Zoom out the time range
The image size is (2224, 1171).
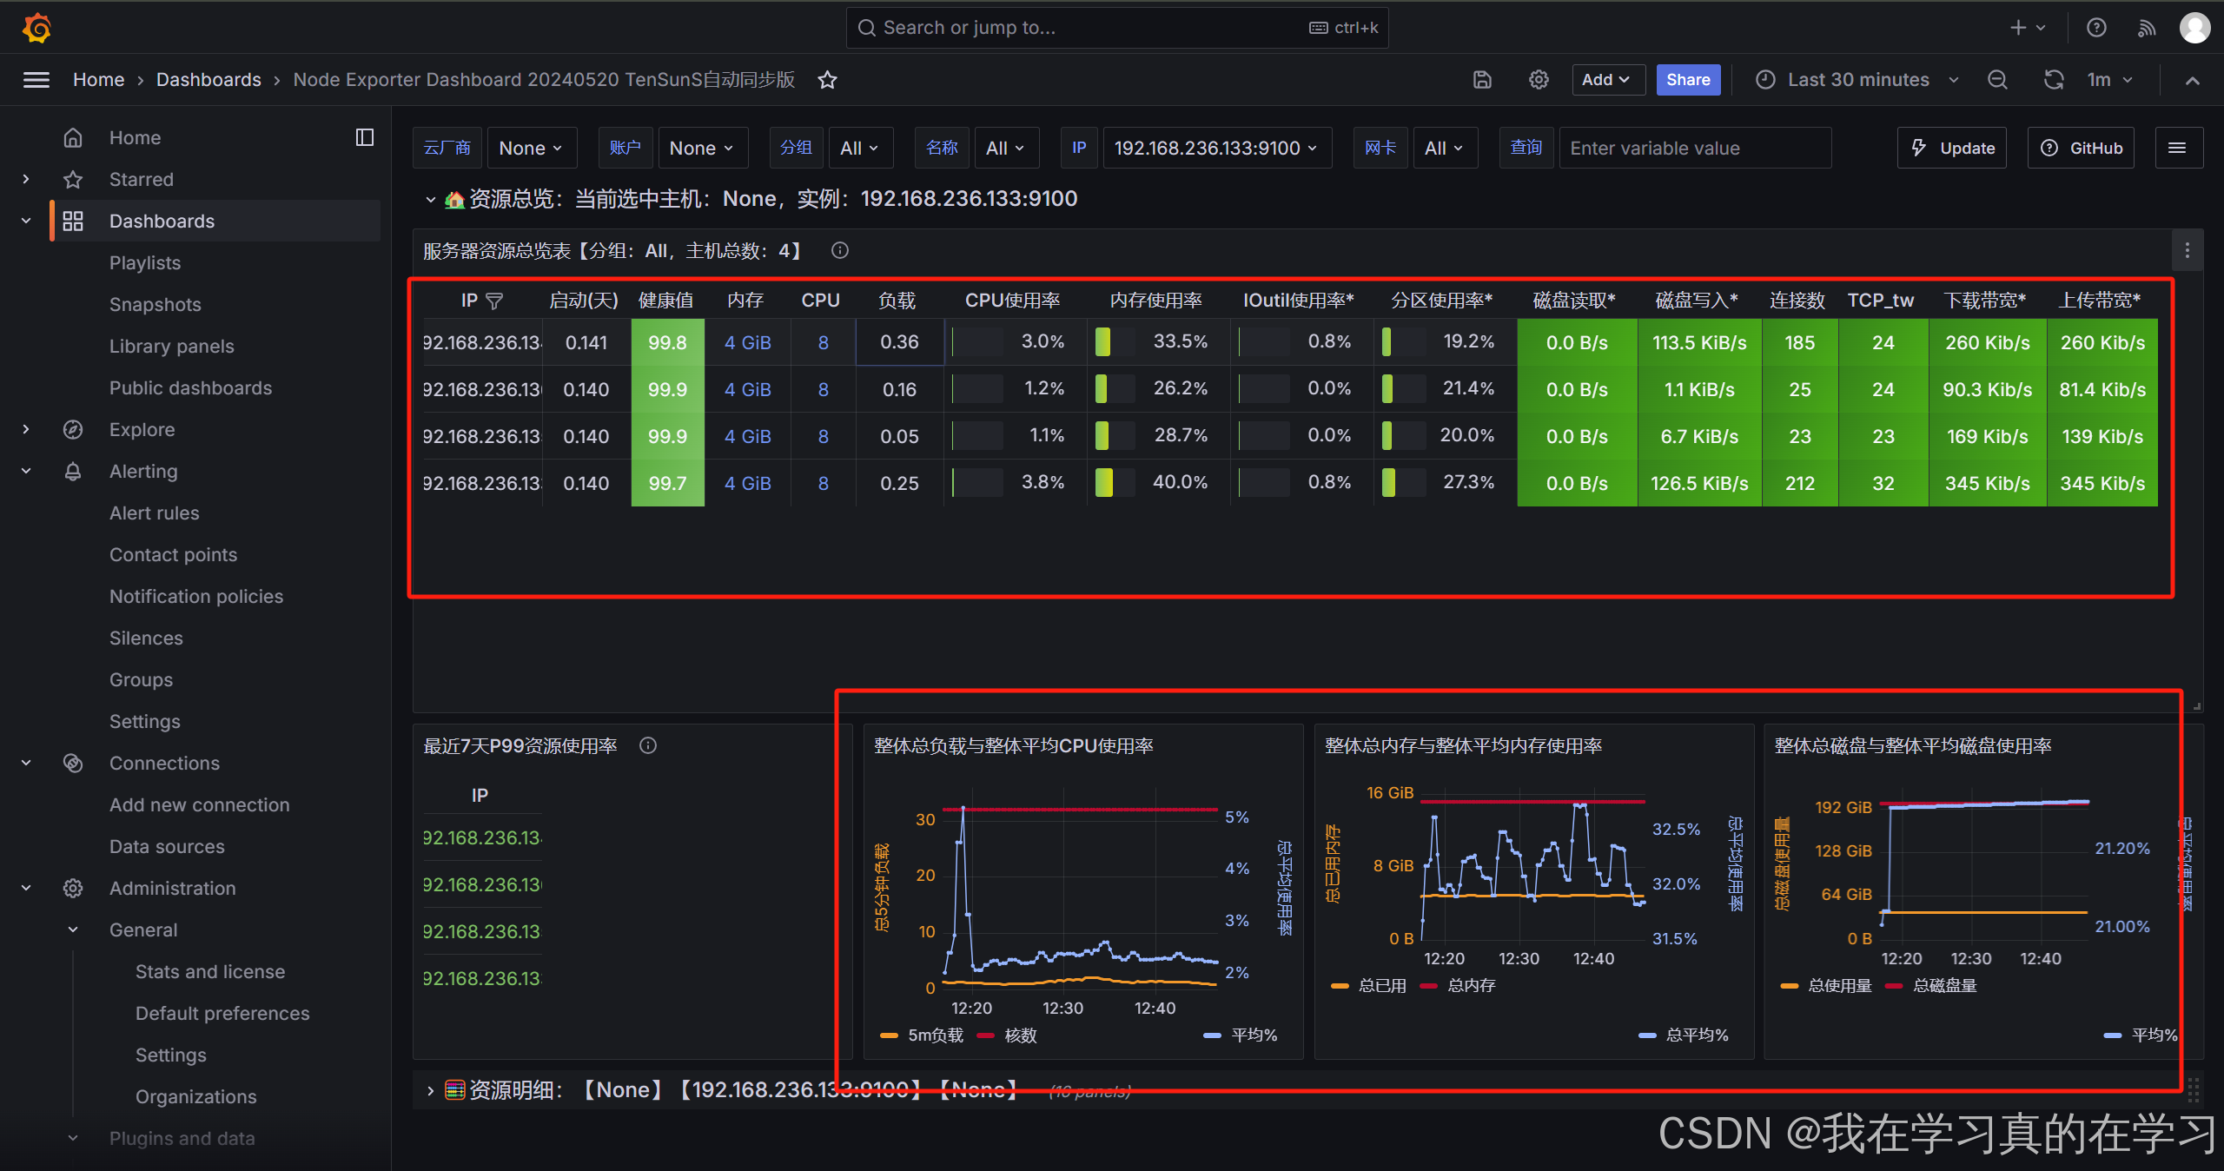tap(1997, 80)
